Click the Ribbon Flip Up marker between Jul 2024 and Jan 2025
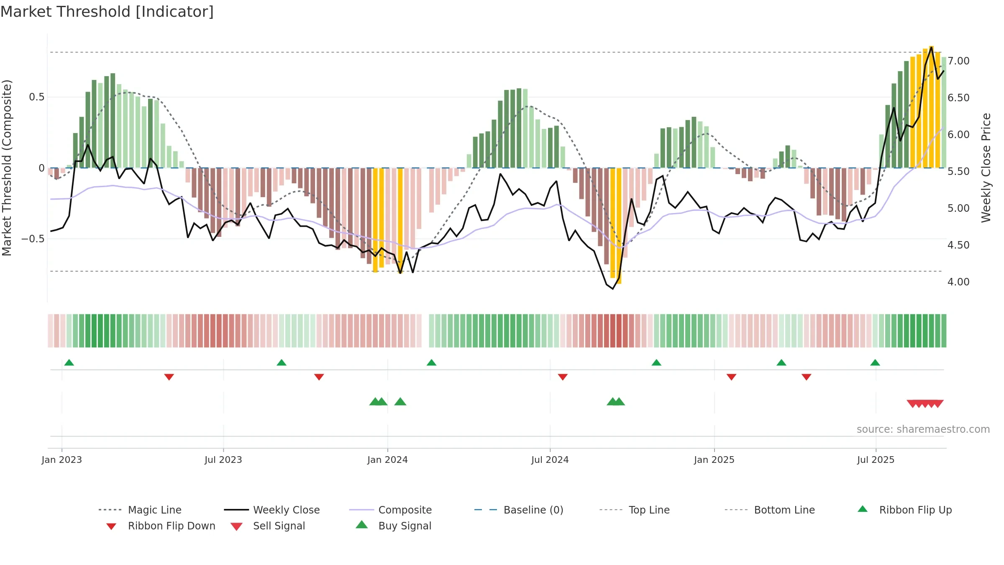The image size is (1004, 565). (x=656, y=362)
